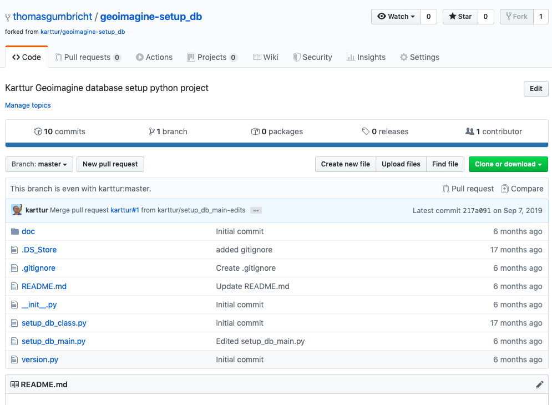Open the Branch: master dropdown
This screenshot has height=405, width=552.
pos(39,164)
